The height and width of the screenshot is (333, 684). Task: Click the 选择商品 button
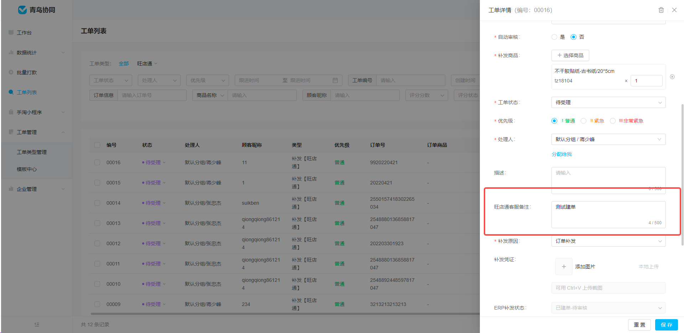pyautogui.click(x=570, y=55)
